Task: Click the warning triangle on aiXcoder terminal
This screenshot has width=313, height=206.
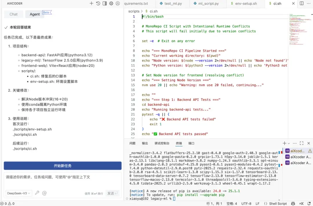Action: (310, 151)
